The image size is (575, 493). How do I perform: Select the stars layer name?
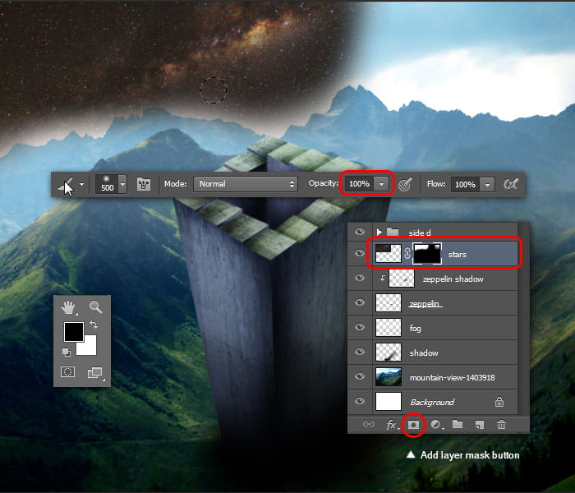pos(457,254)
